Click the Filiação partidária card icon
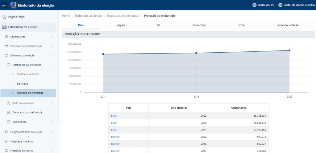Viewport: 316px width, 153px height. (x=6, y=132)
